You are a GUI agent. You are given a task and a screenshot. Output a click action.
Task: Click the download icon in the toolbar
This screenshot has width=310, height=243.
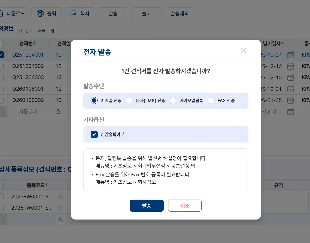(2, 13)
